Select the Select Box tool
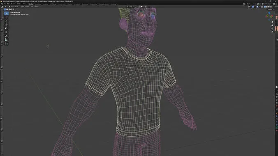This screenshot has height=156, width=278. pos(6,14)
